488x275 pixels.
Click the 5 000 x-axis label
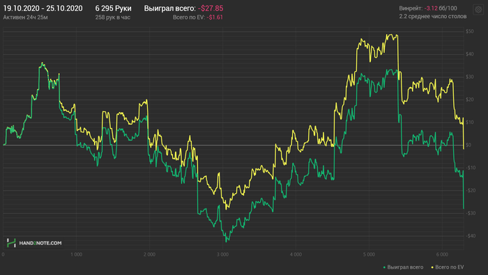(369, 255)
